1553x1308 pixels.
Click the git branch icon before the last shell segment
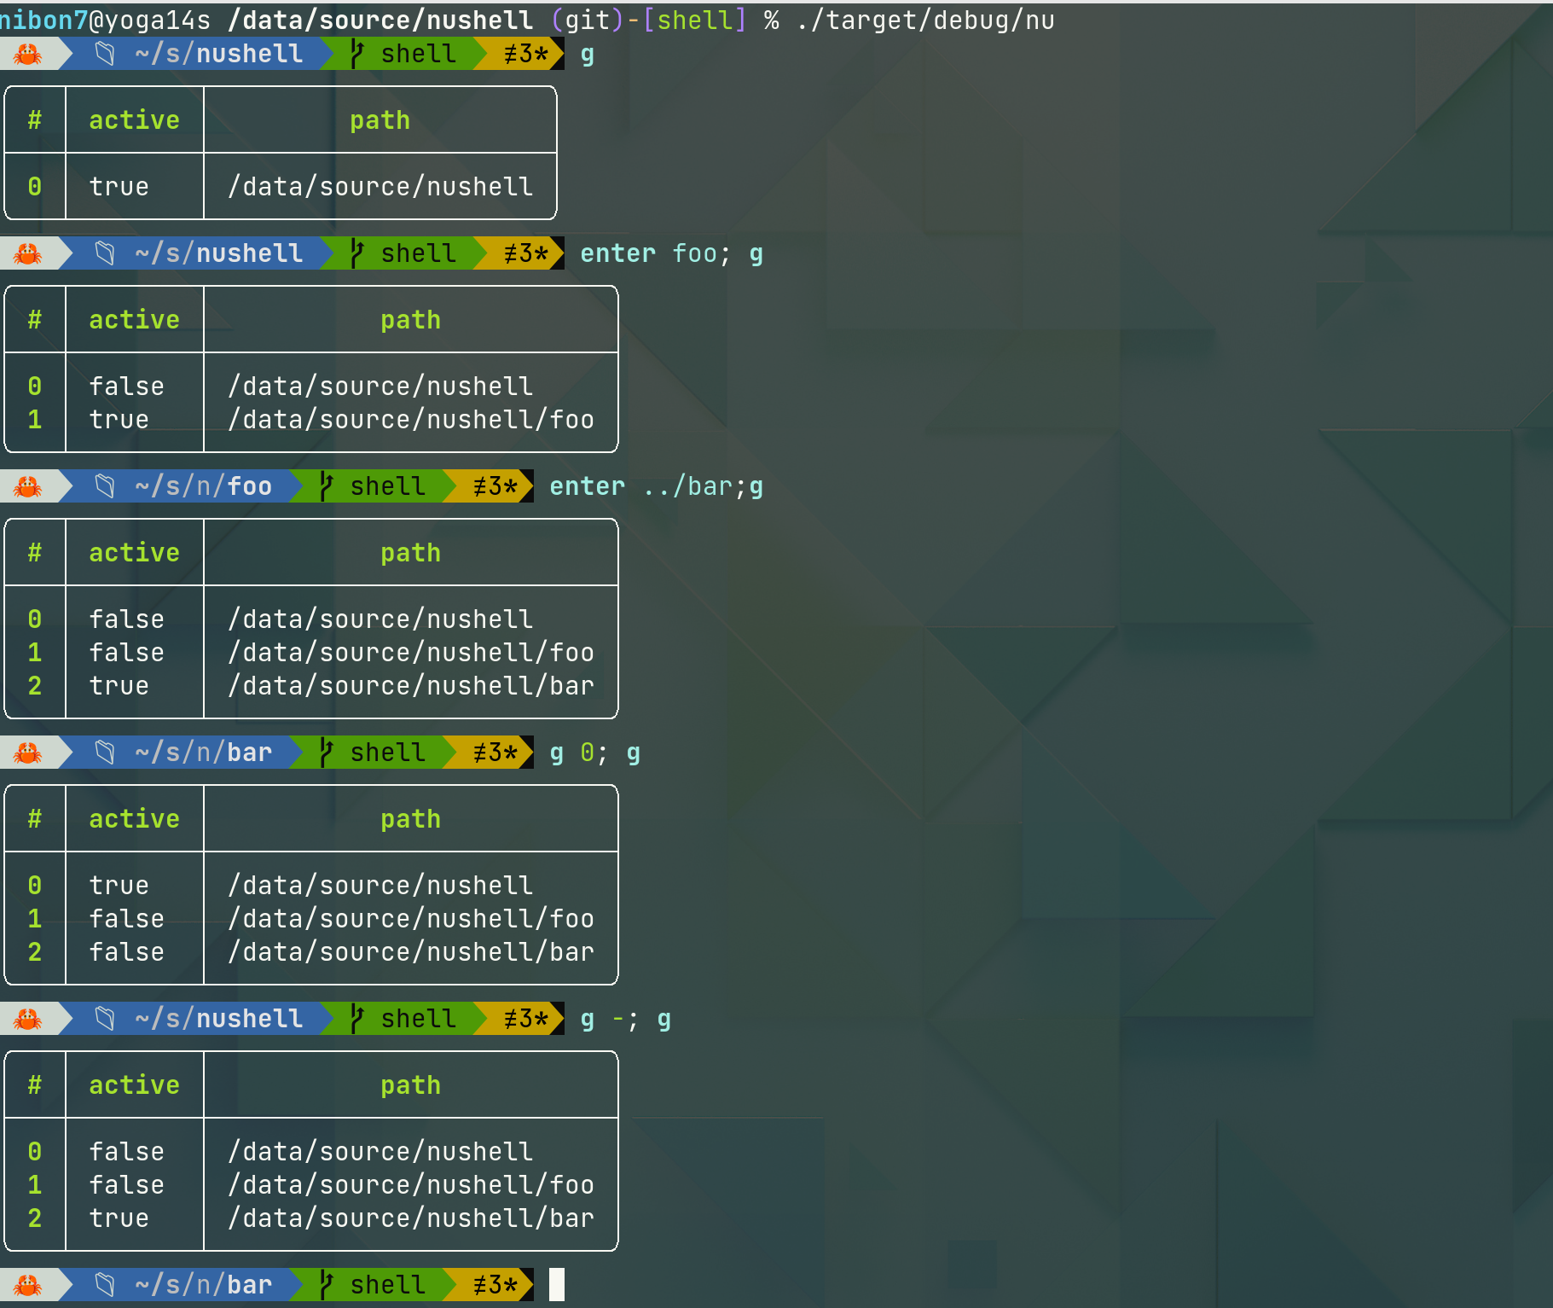coord(325,1284)
